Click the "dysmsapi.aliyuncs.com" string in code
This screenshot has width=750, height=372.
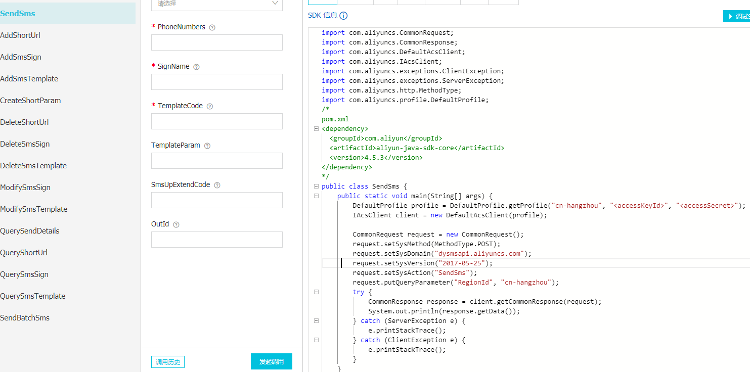479,254
